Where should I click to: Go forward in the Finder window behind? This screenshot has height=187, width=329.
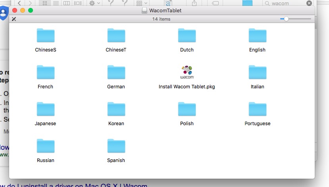[30, 3]
